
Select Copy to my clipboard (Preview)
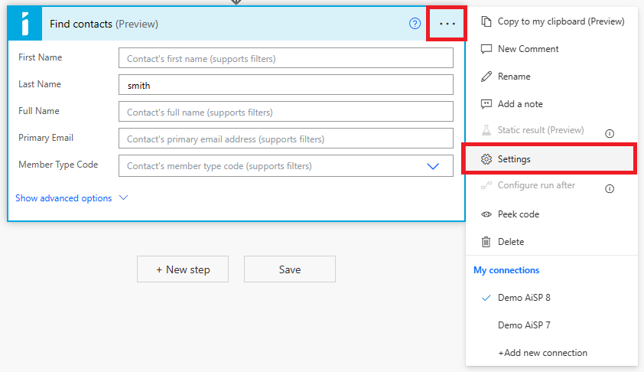(x=561, y=21)
